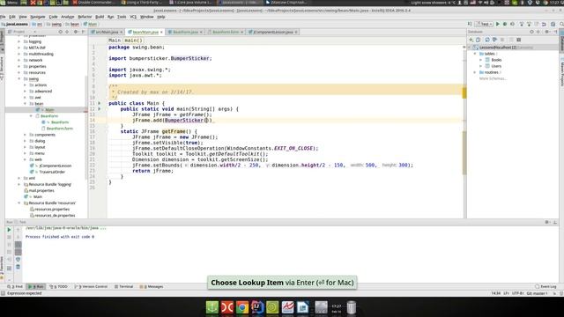Click the IntelliJ IDEA icon in the dock
The width and height of the screenshot is (564, 317).
(x=257, y=307)
